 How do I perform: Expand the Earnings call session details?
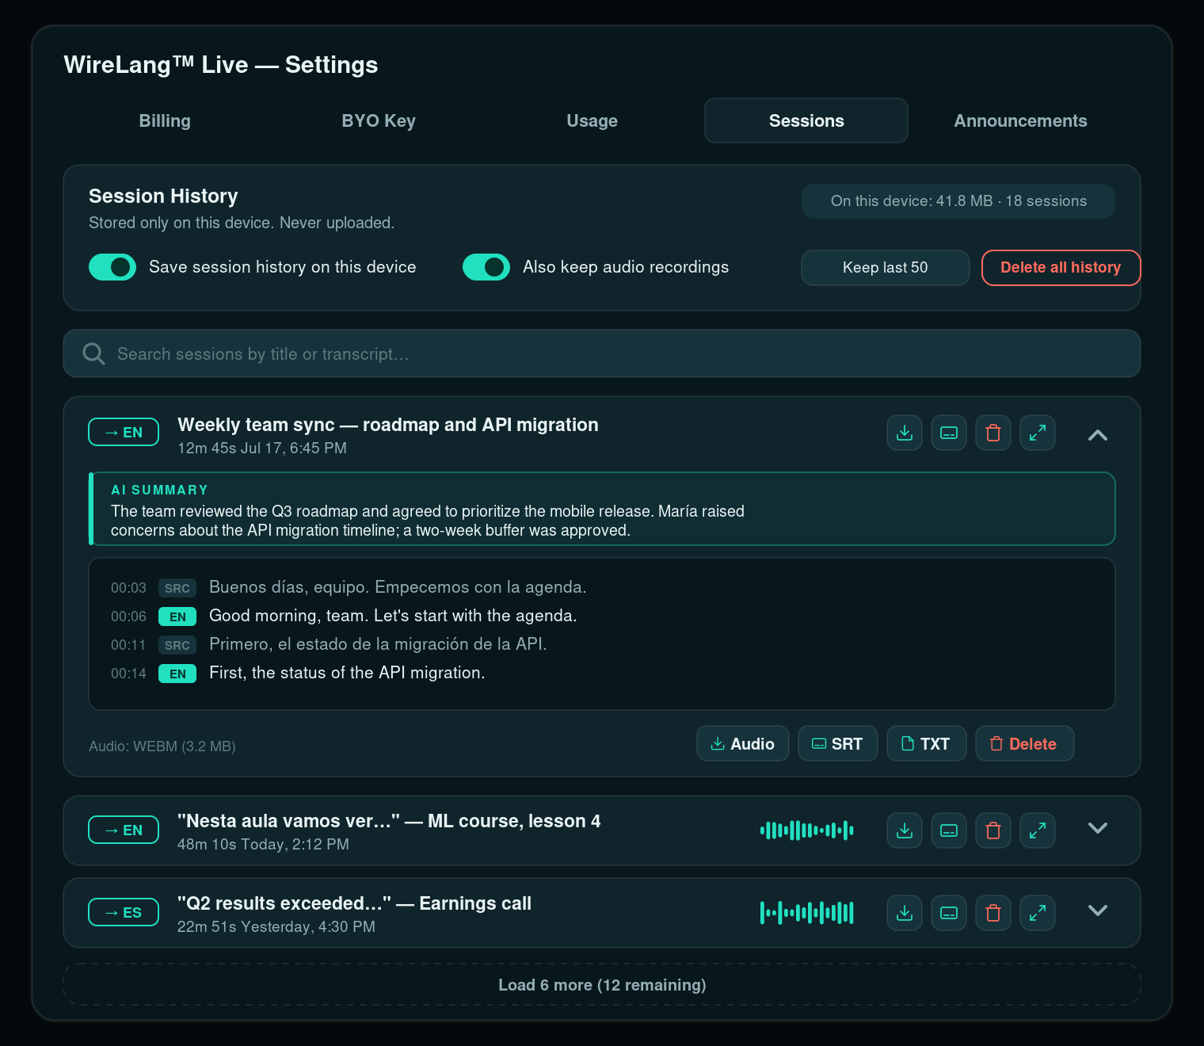point(1098,911)
